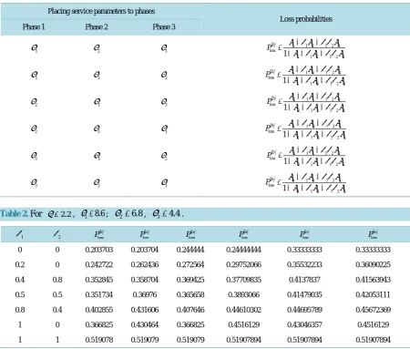Viewport: 410px width, 349px height.
Task: Click the "Placing service parameters to phases" header
Action: tap(101, 11)
